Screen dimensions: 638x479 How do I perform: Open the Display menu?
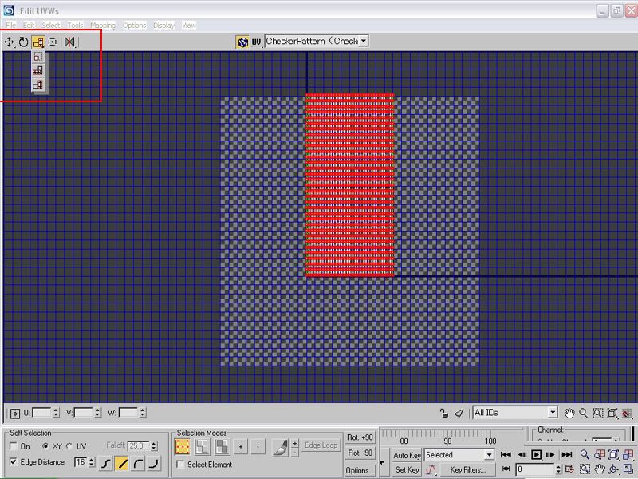pyautogui.click(x=164, y=26)
